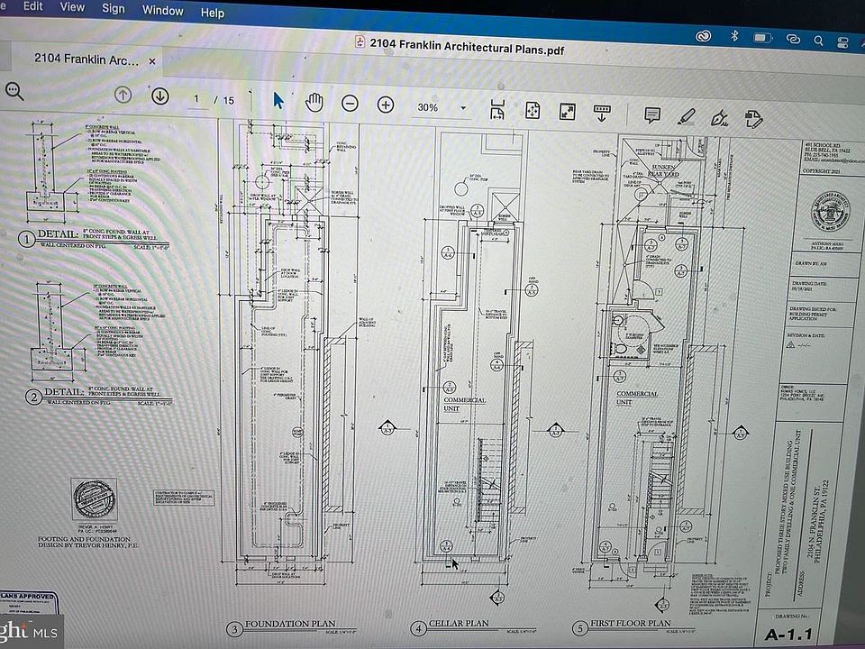Zoom out with the minus circle button

point(350,104)
